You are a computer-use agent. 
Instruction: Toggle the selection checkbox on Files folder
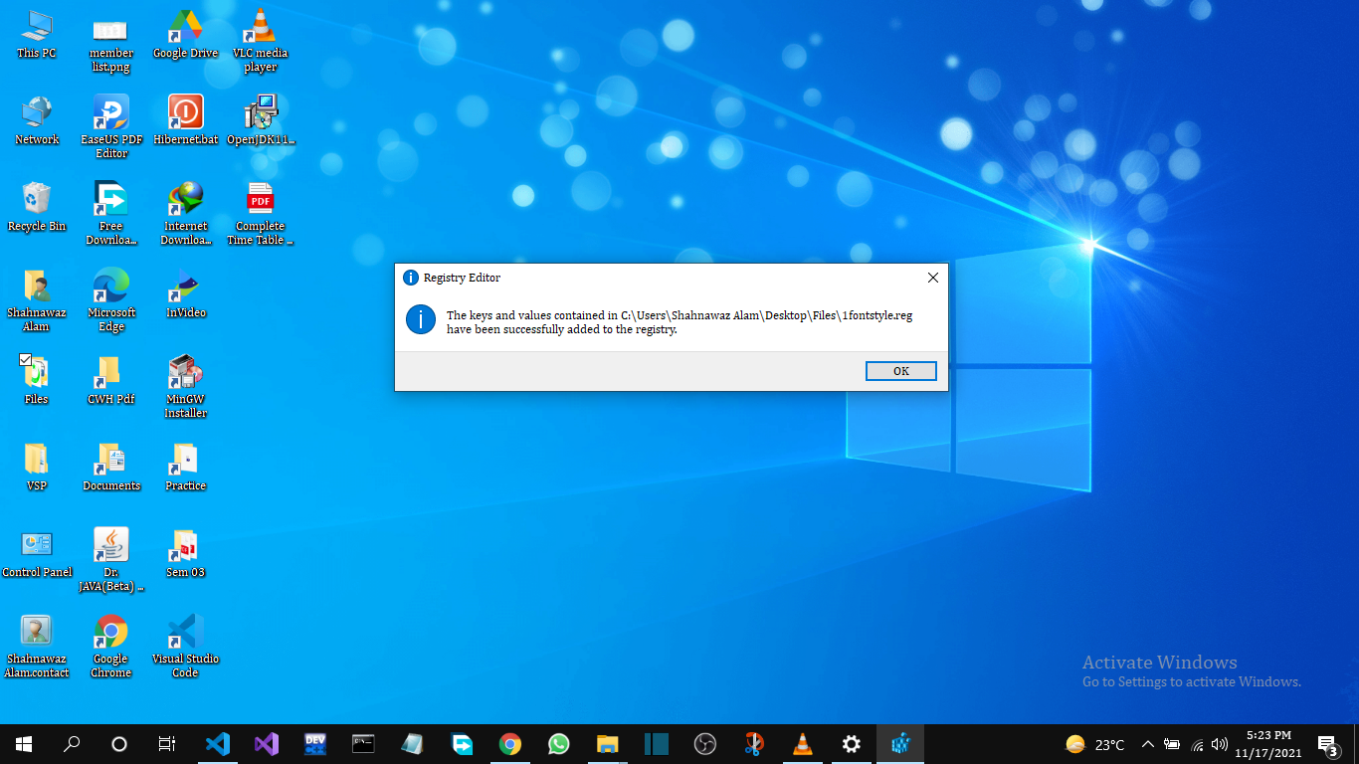coord(26,360)
